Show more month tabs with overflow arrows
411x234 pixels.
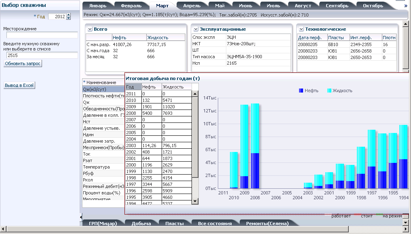(x=406, y=6)
